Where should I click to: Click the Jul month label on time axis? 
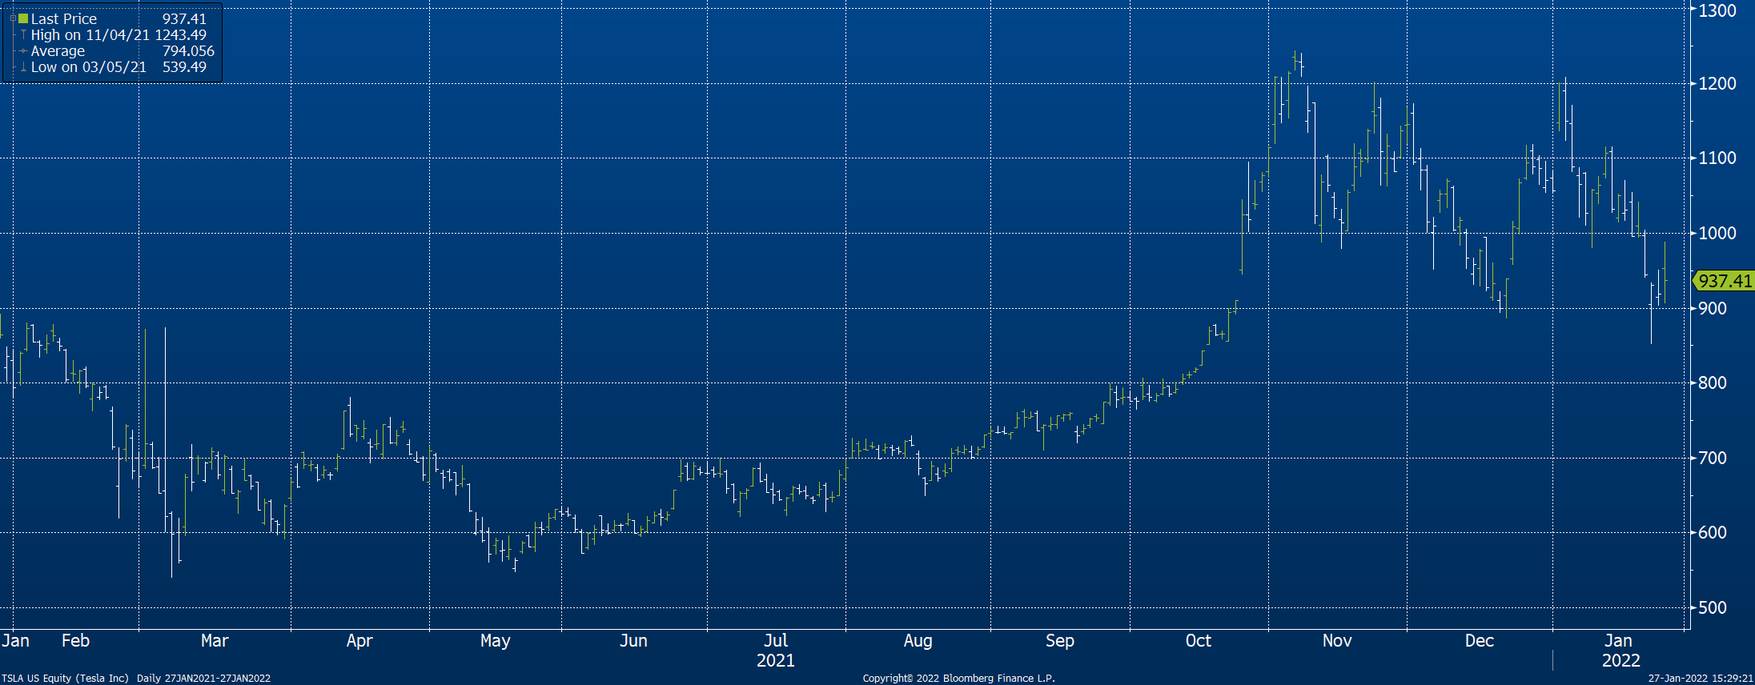coord(776,640)
